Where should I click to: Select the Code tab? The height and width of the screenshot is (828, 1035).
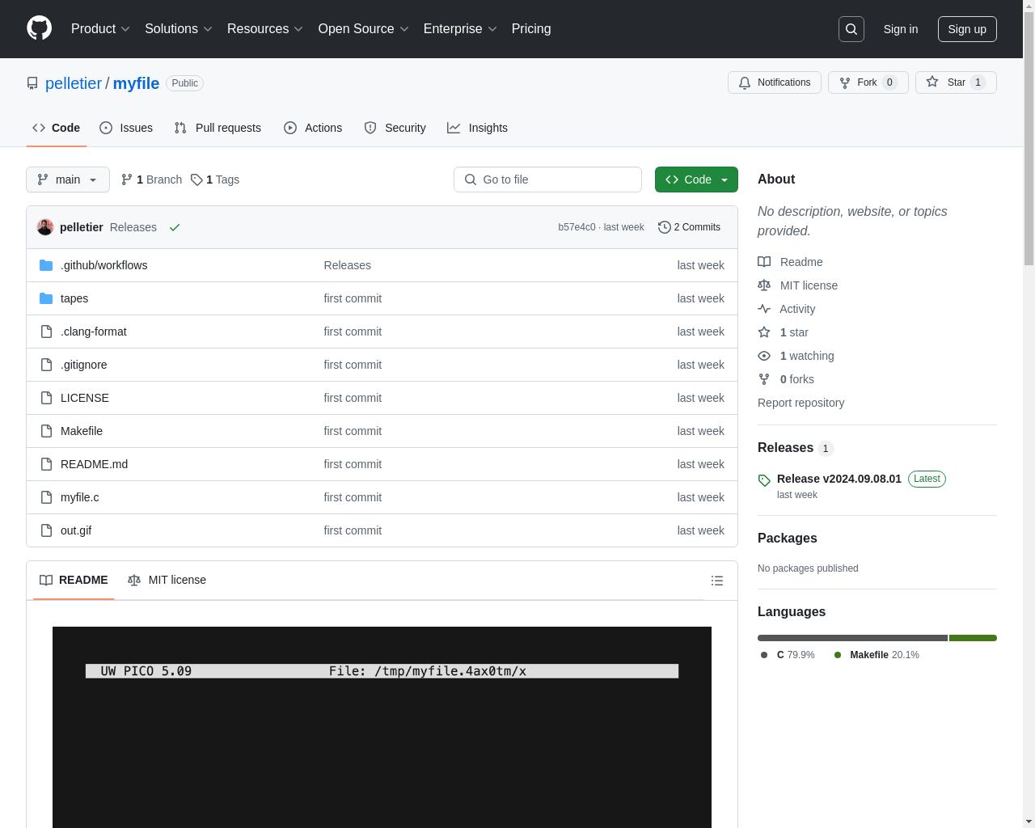[x=56, y=128]
